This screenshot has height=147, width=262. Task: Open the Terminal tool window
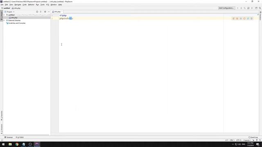pos(8,137)
